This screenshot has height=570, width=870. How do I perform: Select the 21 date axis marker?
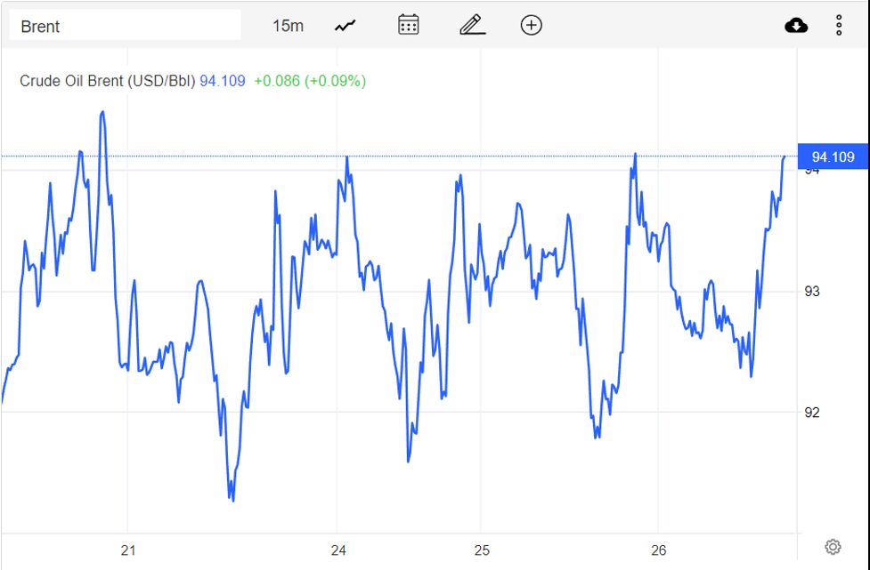[x=128, y=550]
